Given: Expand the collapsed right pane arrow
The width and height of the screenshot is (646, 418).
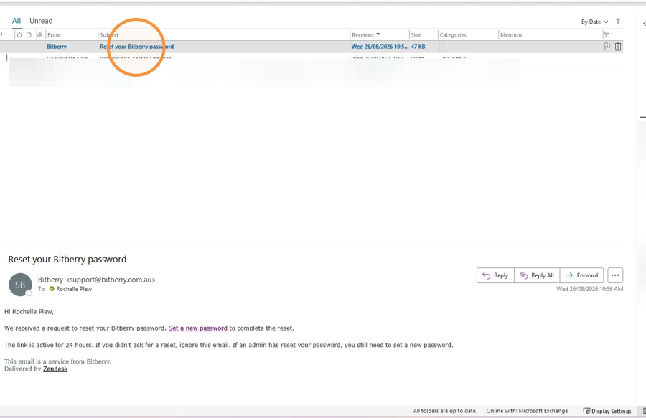Looking at the screenshot, I should (x=644, y=24).
